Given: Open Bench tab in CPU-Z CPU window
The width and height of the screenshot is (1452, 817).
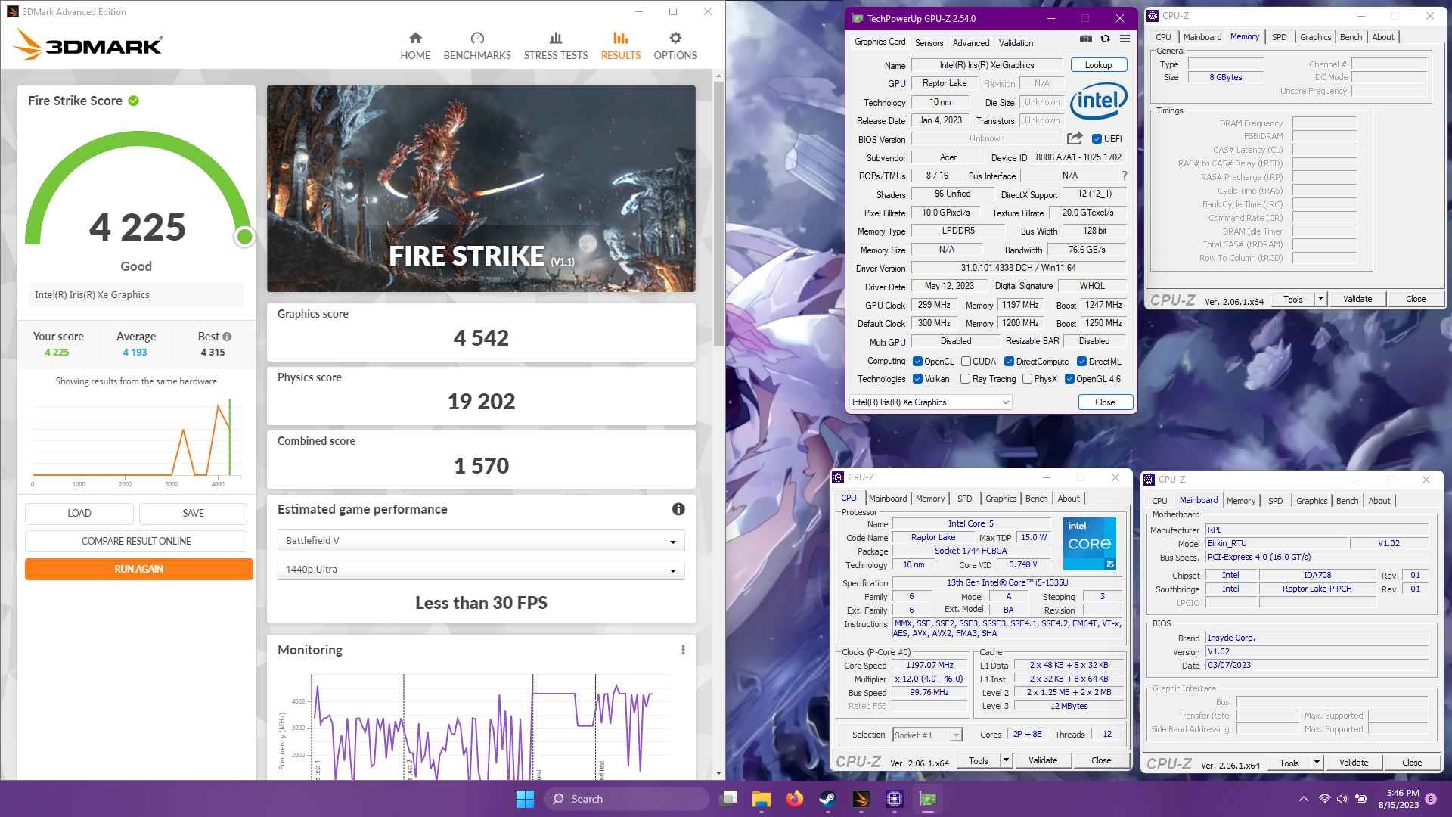Looking at the screenshot, I should point(1036,499).
